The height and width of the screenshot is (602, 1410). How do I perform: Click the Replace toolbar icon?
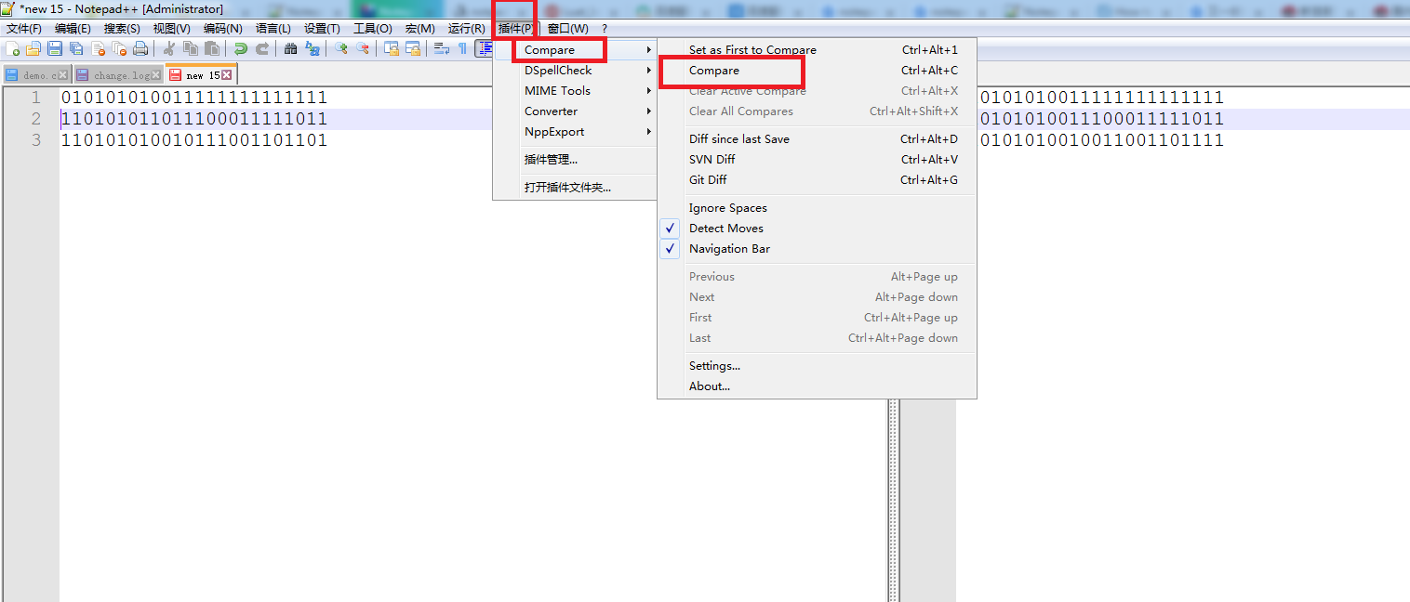(x=313, y=49)
